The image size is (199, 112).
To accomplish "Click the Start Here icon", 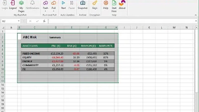I will (114, 3).
